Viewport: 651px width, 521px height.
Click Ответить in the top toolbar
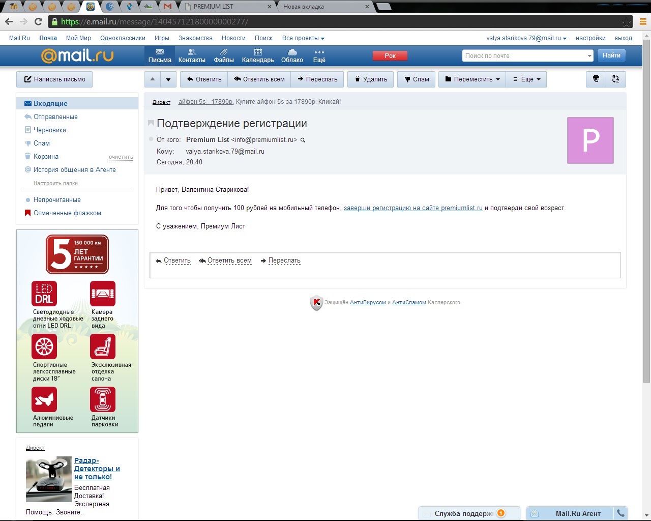click(x=204, y=79)
